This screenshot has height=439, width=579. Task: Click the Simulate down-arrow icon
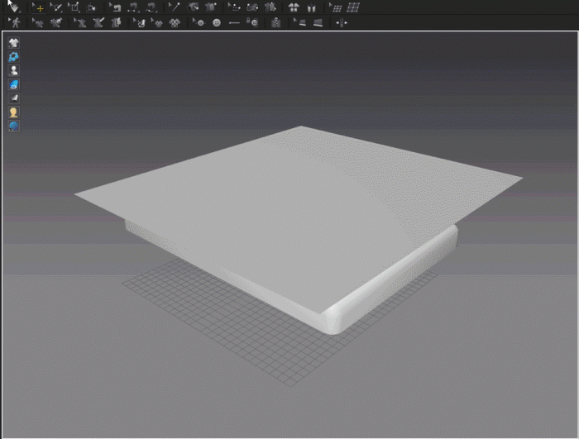pos(13,7)
